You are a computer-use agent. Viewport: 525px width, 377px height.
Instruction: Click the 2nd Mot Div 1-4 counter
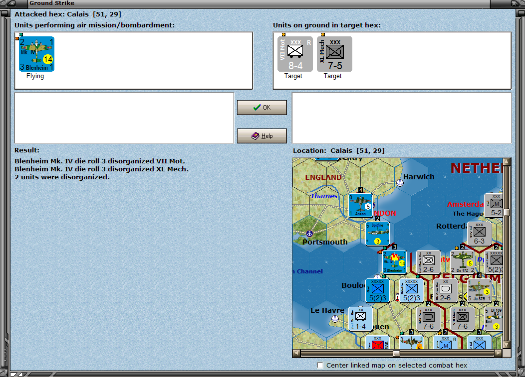pos(361,319)
